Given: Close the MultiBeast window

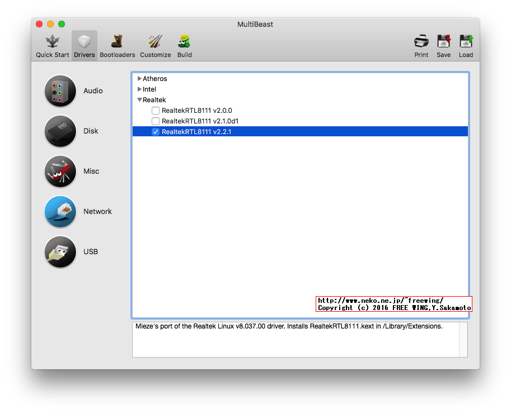Looking at the screenshot, I should (39, 24).
